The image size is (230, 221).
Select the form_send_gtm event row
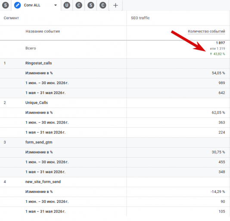coord(115,142)
